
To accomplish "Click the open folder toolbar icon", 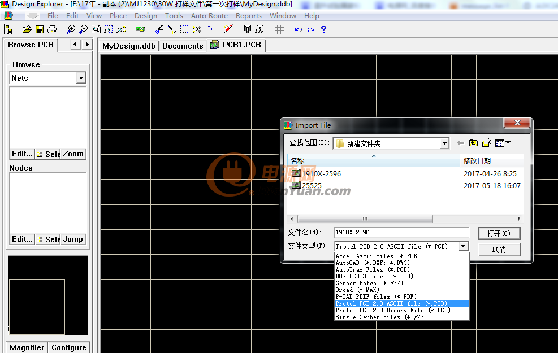I will point(27,29).
